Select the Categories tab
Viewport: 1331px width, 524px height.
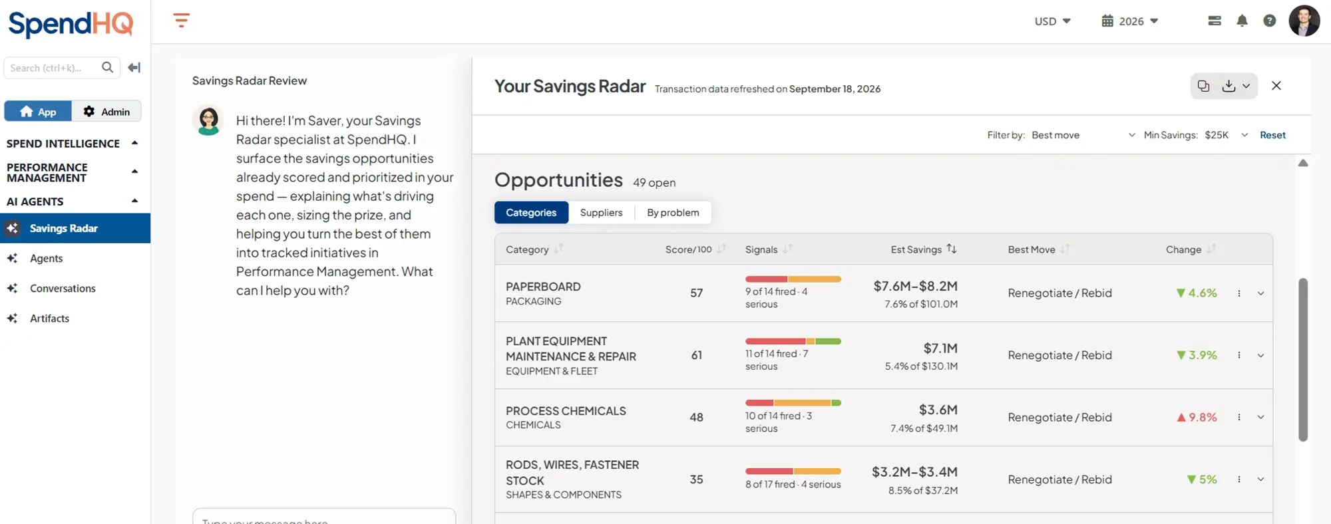(x=531, y=212)
